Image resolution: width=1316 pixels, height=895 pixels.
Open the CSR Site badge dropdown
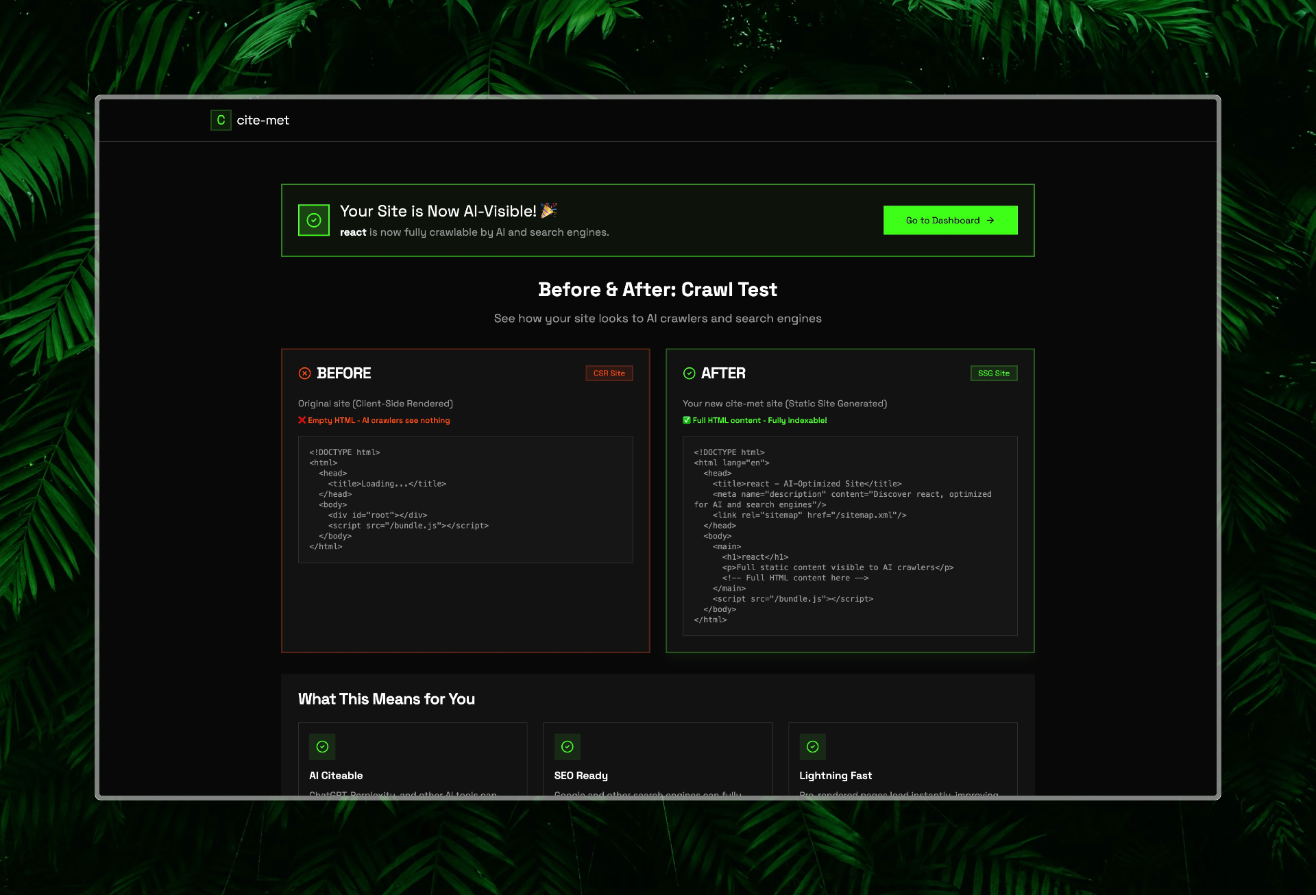click(609, 373)
